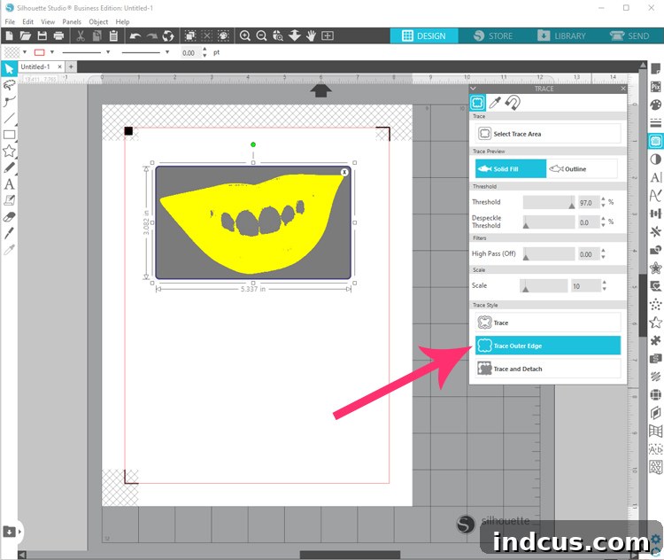Undo the last action
The width and height of the screenshot is (664, 560).
pyautogui.click(x=135, y=35)
